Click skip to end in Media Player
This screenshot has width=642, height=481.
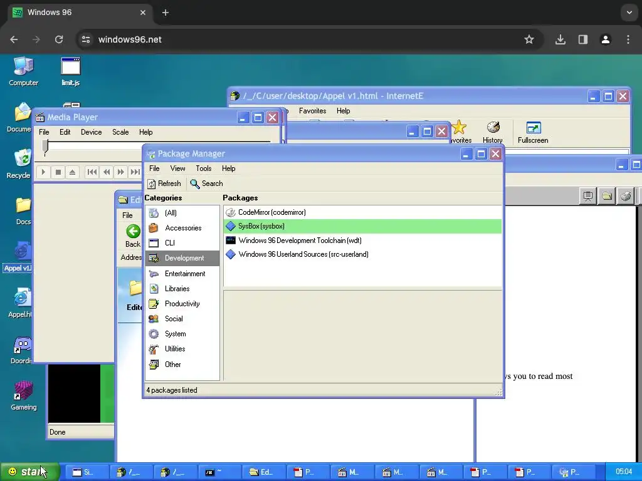pyautogui.click(x=135, y=172)
